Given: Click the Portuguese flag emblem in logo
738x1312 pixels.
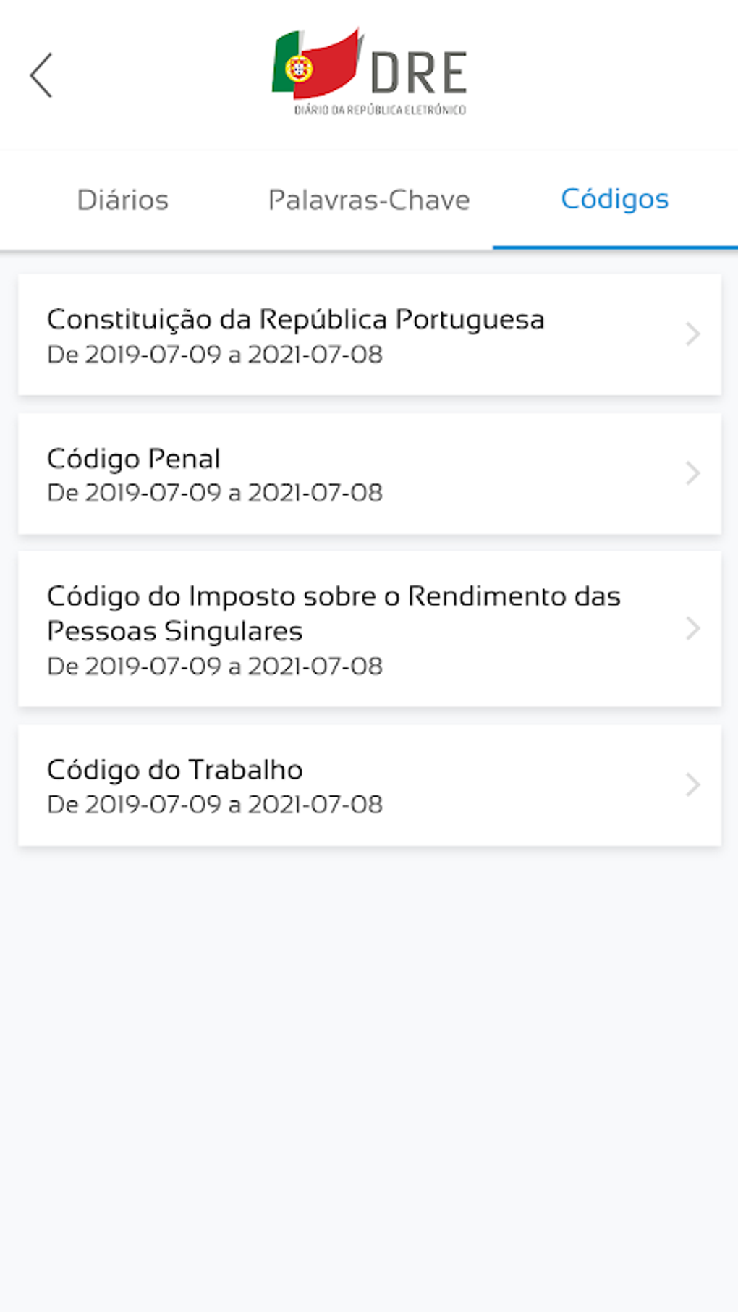Looking at the screenshot, I should [x=315, y=64].
